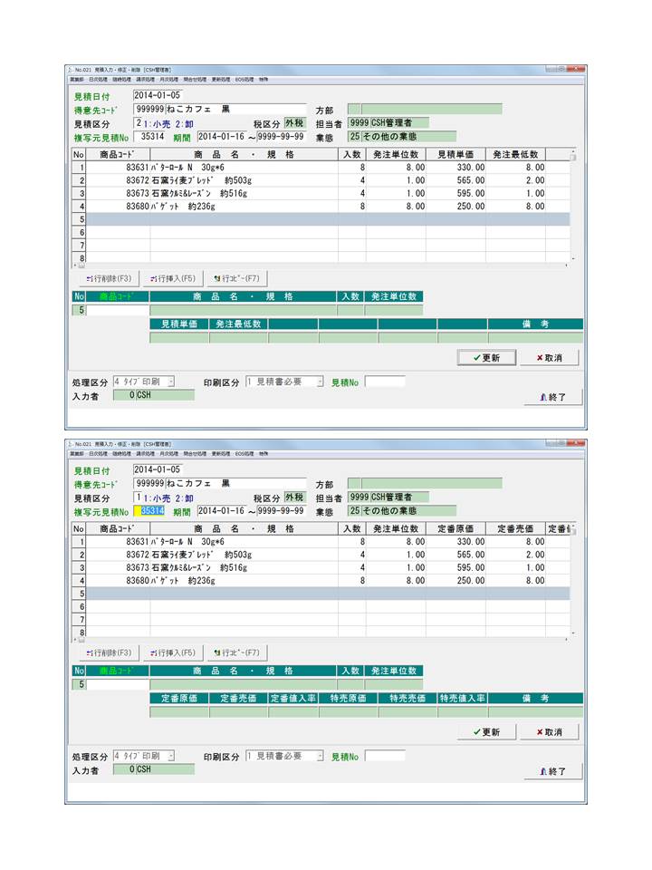Click vertical scrollbar of lower window grid
The width and height of the screenshot is (652, 870).
pos(573,580)
